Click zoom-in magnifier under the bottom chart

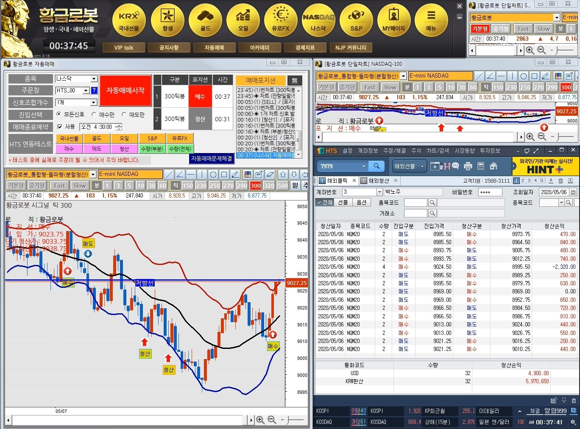pyautogui.click(x=260, y=420)
